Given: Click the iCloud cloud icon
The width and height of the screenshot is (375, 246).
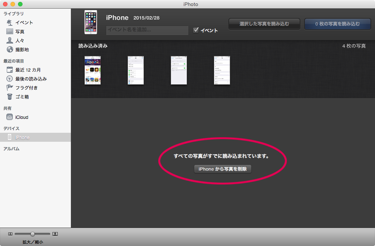Looking at the screenshot, I should pos(10,117).
